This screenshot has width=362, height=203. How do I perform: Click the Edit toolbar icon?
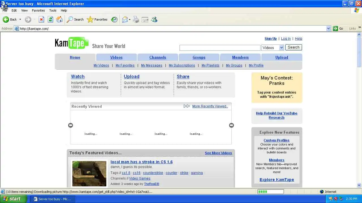coord(145,19)
